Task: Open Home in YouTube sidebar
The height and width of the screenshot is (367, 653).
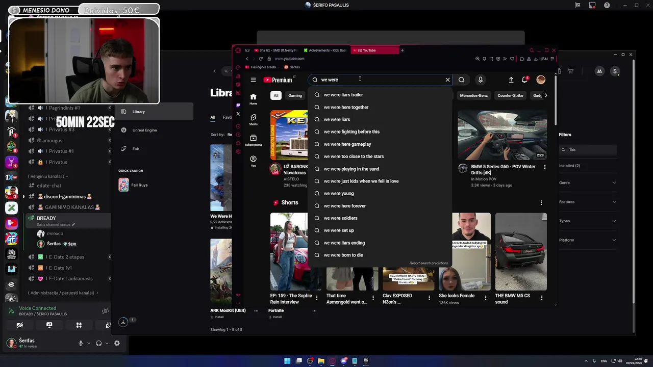Action: (x=253, y=99)
